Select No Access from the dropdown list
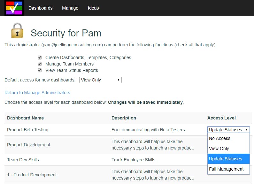The width and height of the screenshot is (254, 184). tap(220, 138)
